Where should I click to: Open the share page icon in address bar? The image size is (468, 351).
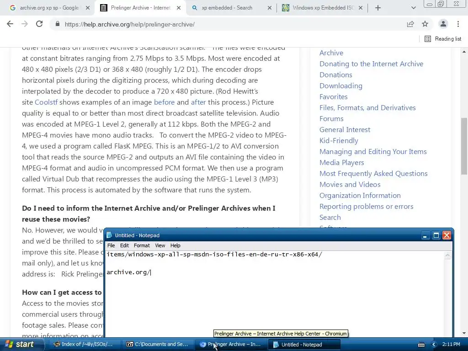(410, 24)
